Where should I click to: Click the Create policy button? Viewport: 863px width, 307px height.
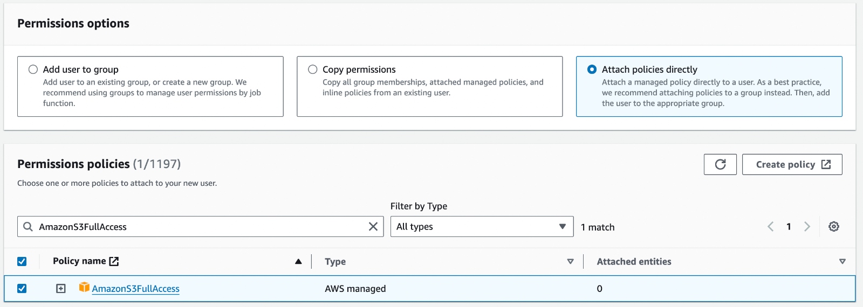click(792, 164)
